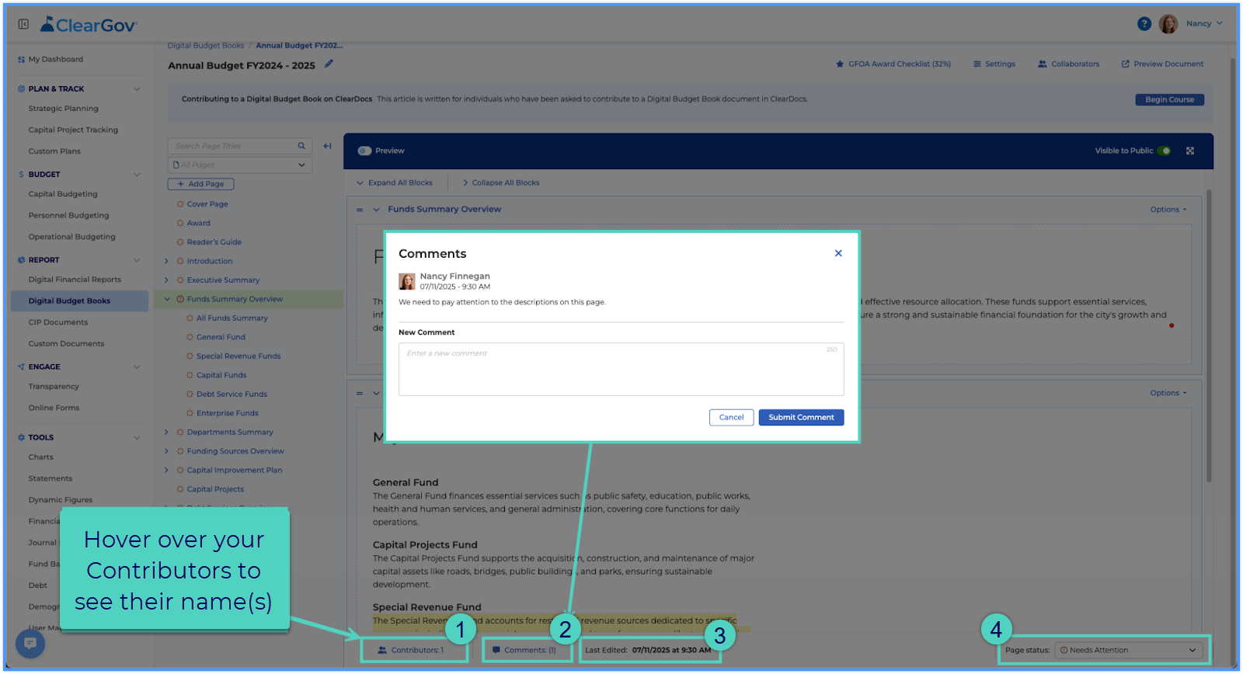Collapse All Blocks

click(x=501, y=182)
